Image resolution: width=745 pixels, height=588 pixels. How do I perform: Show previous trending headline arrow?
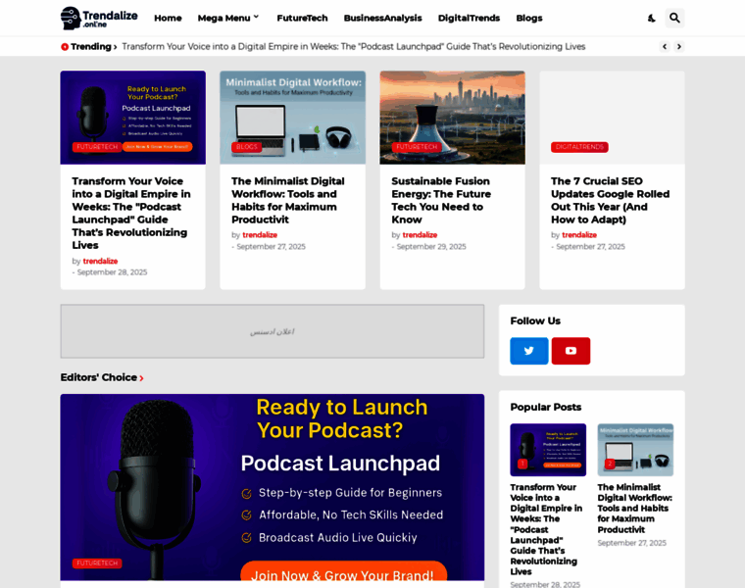(665, 46)
